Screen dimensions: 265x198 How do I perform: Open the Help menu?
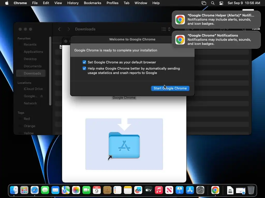tap(156, 3)
